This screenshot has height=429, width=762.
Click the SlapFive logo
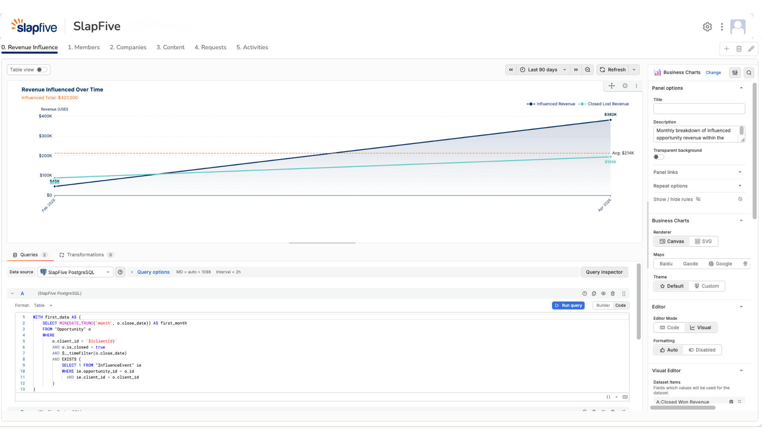34,27
